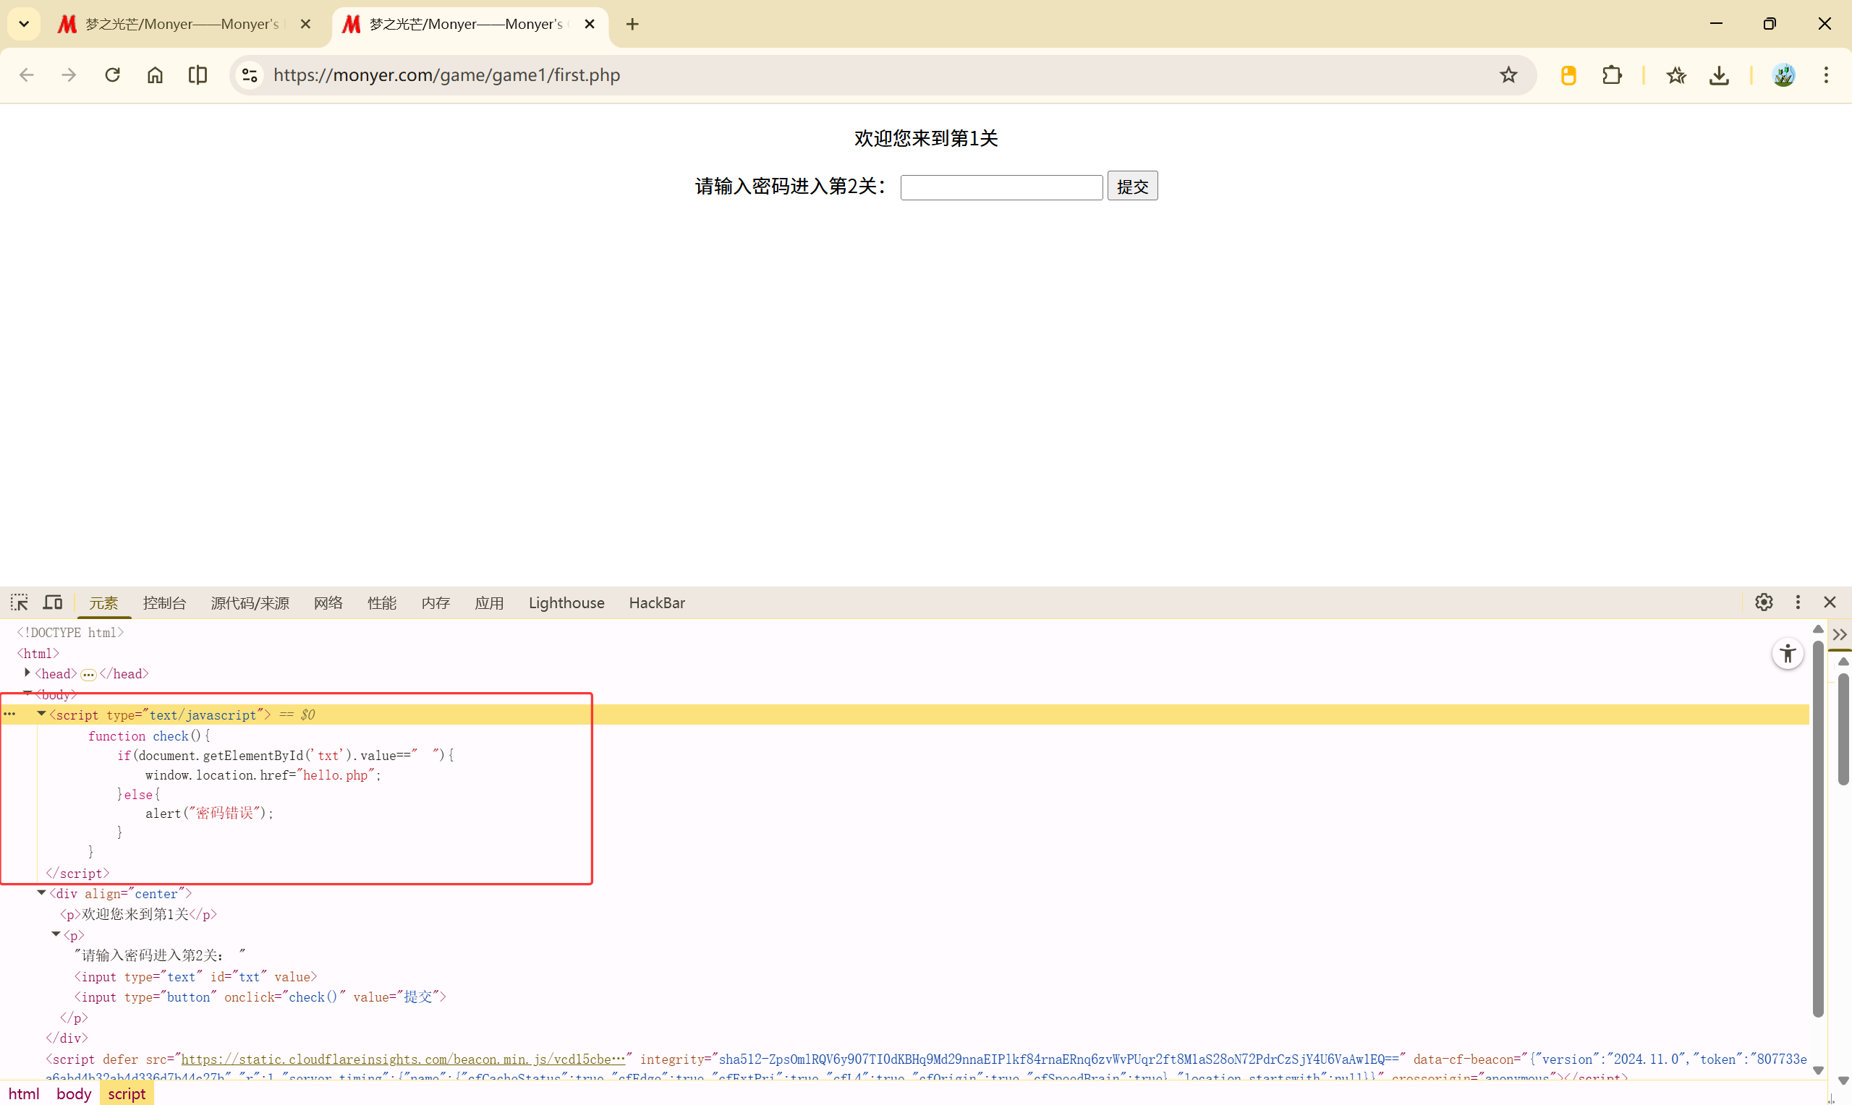
Task: Click the accessibility tree floating button
Action: 1787,654
